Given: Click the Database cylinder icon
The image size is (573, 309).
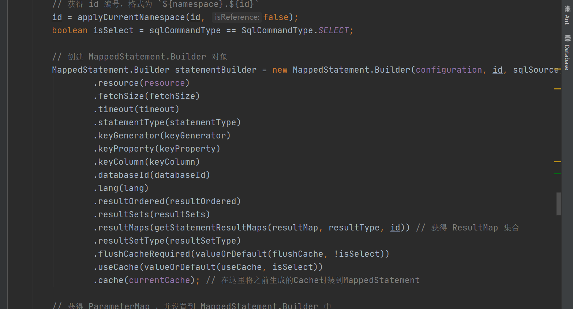Looking at the screenshot, I should 567,38.
